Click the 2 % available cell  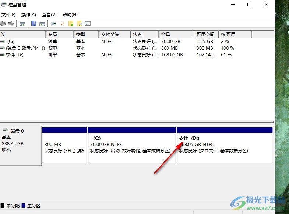tap(225, 42)
